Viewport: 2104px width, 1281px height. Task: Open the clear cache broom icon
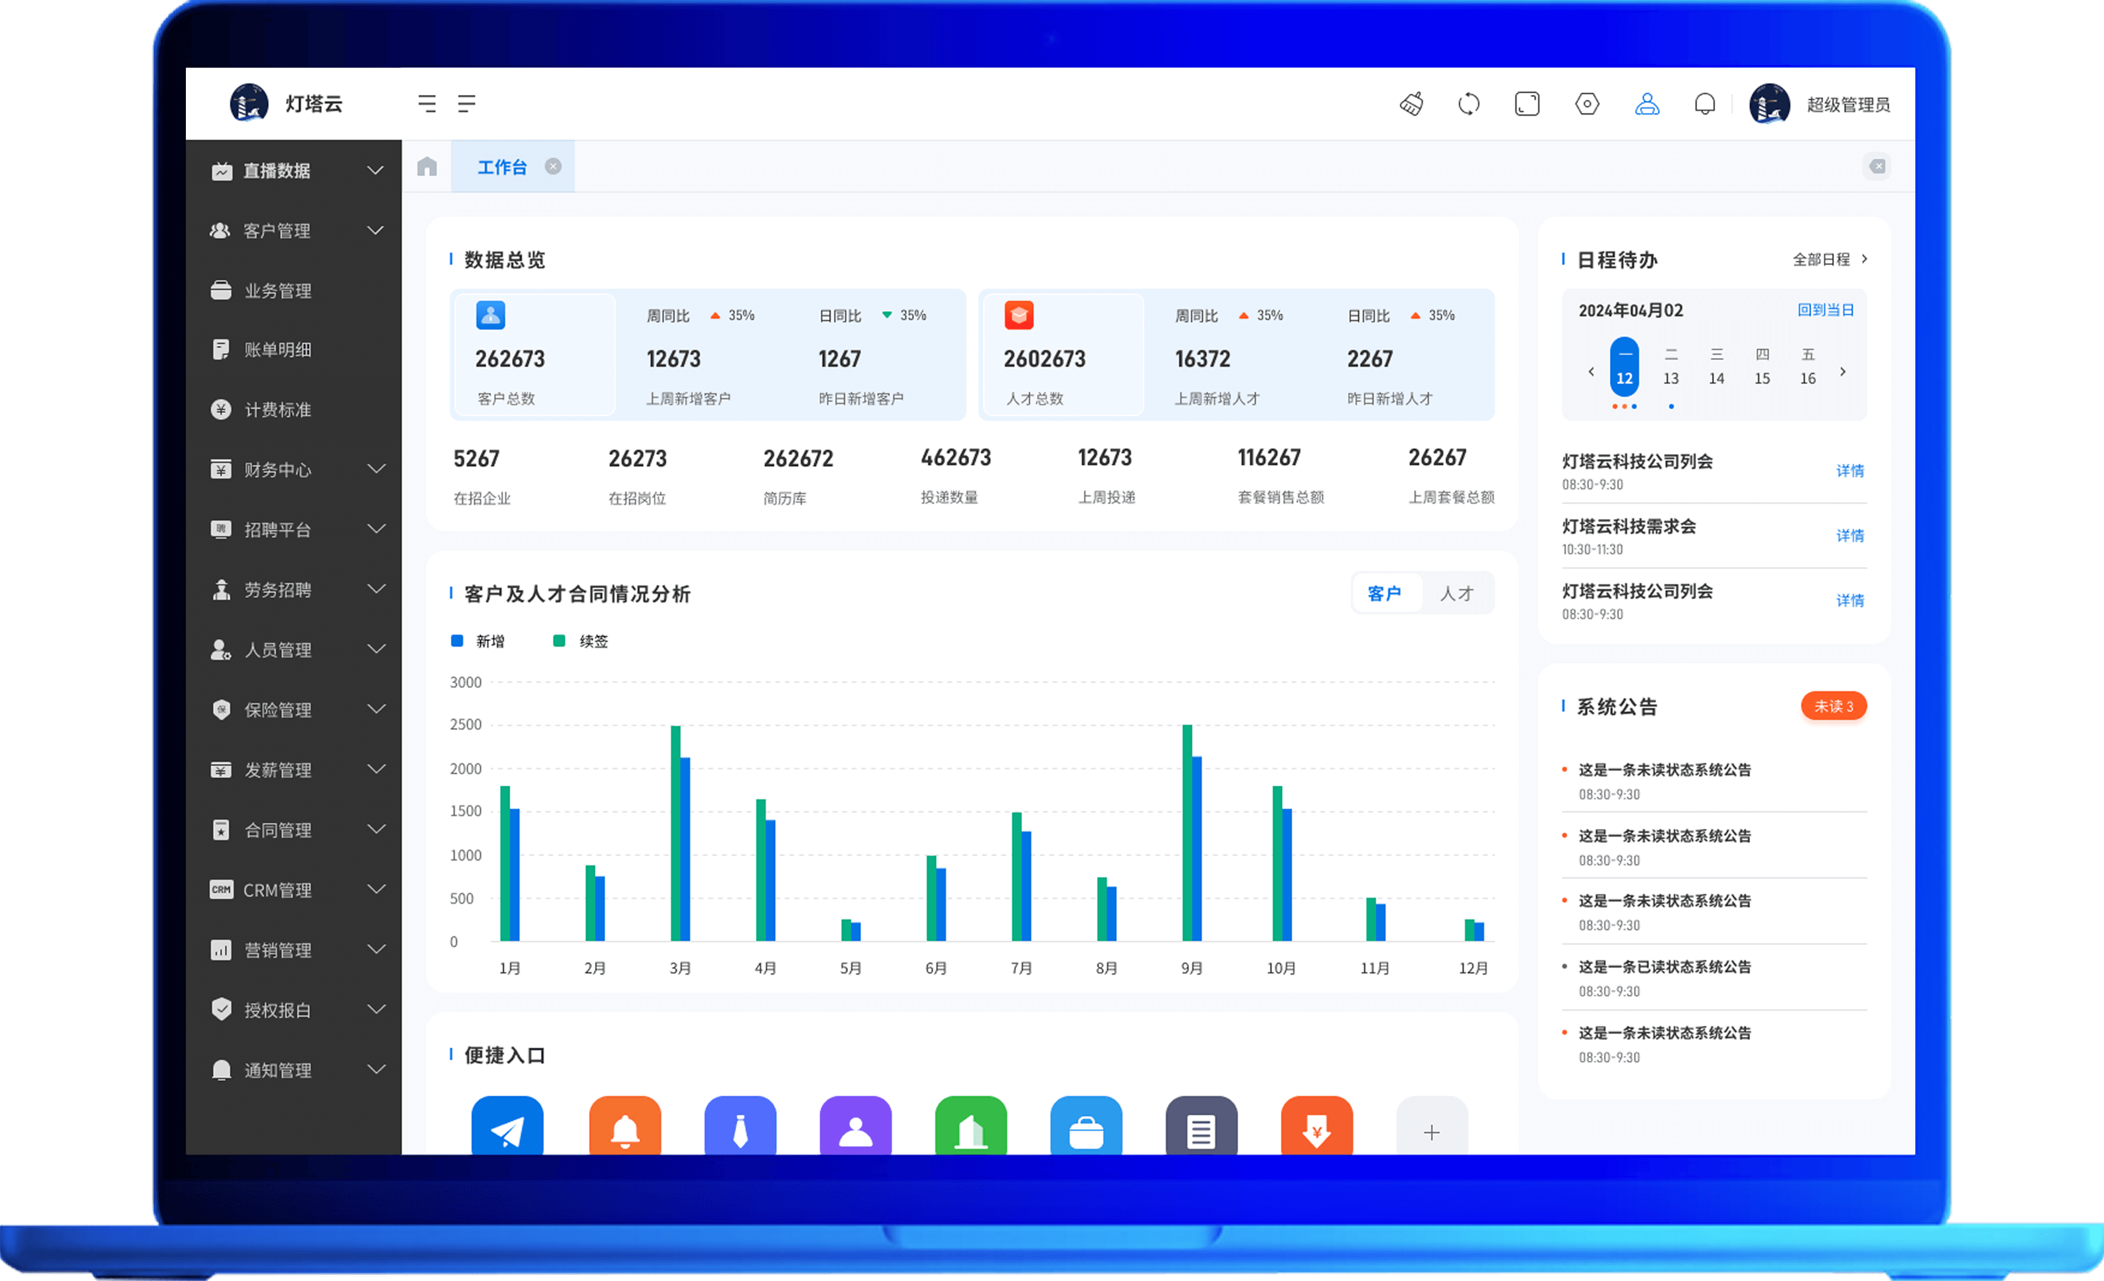point(1412,103)
